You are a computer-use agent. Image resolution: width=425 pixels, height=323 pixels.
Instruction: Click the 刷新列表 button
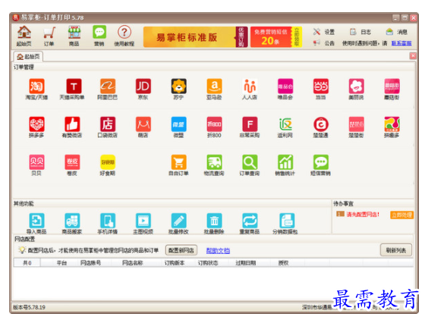click(396, 250)
